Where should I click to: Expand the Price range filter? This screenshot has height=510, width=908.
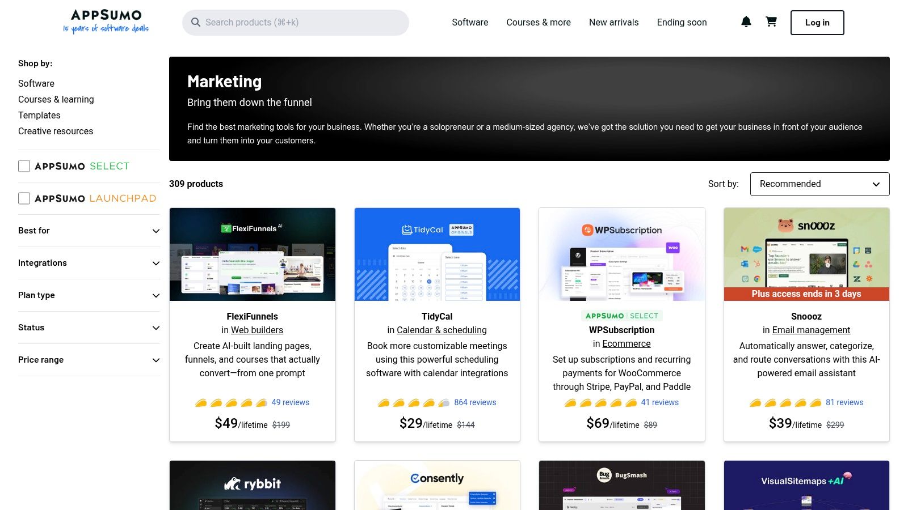(89, 359)
